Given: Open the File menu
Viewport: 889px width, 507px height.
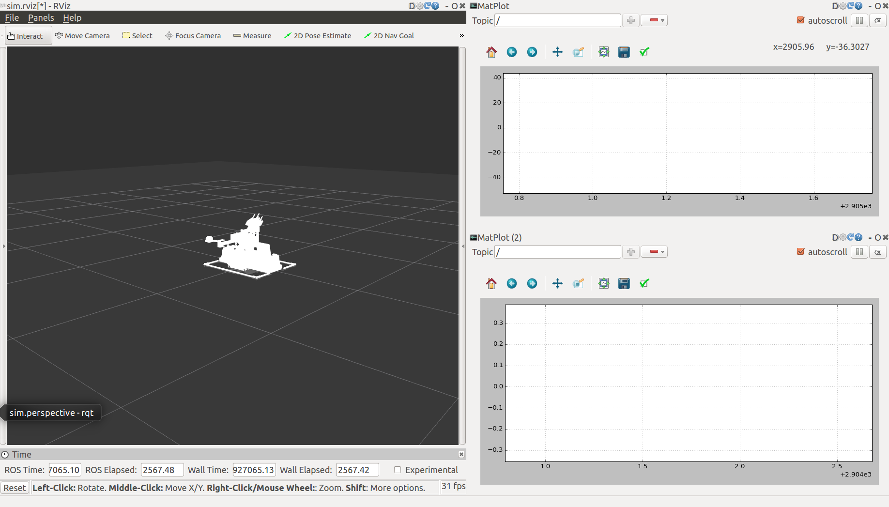Looking at the screenshot, I should (x=12, y=17).
